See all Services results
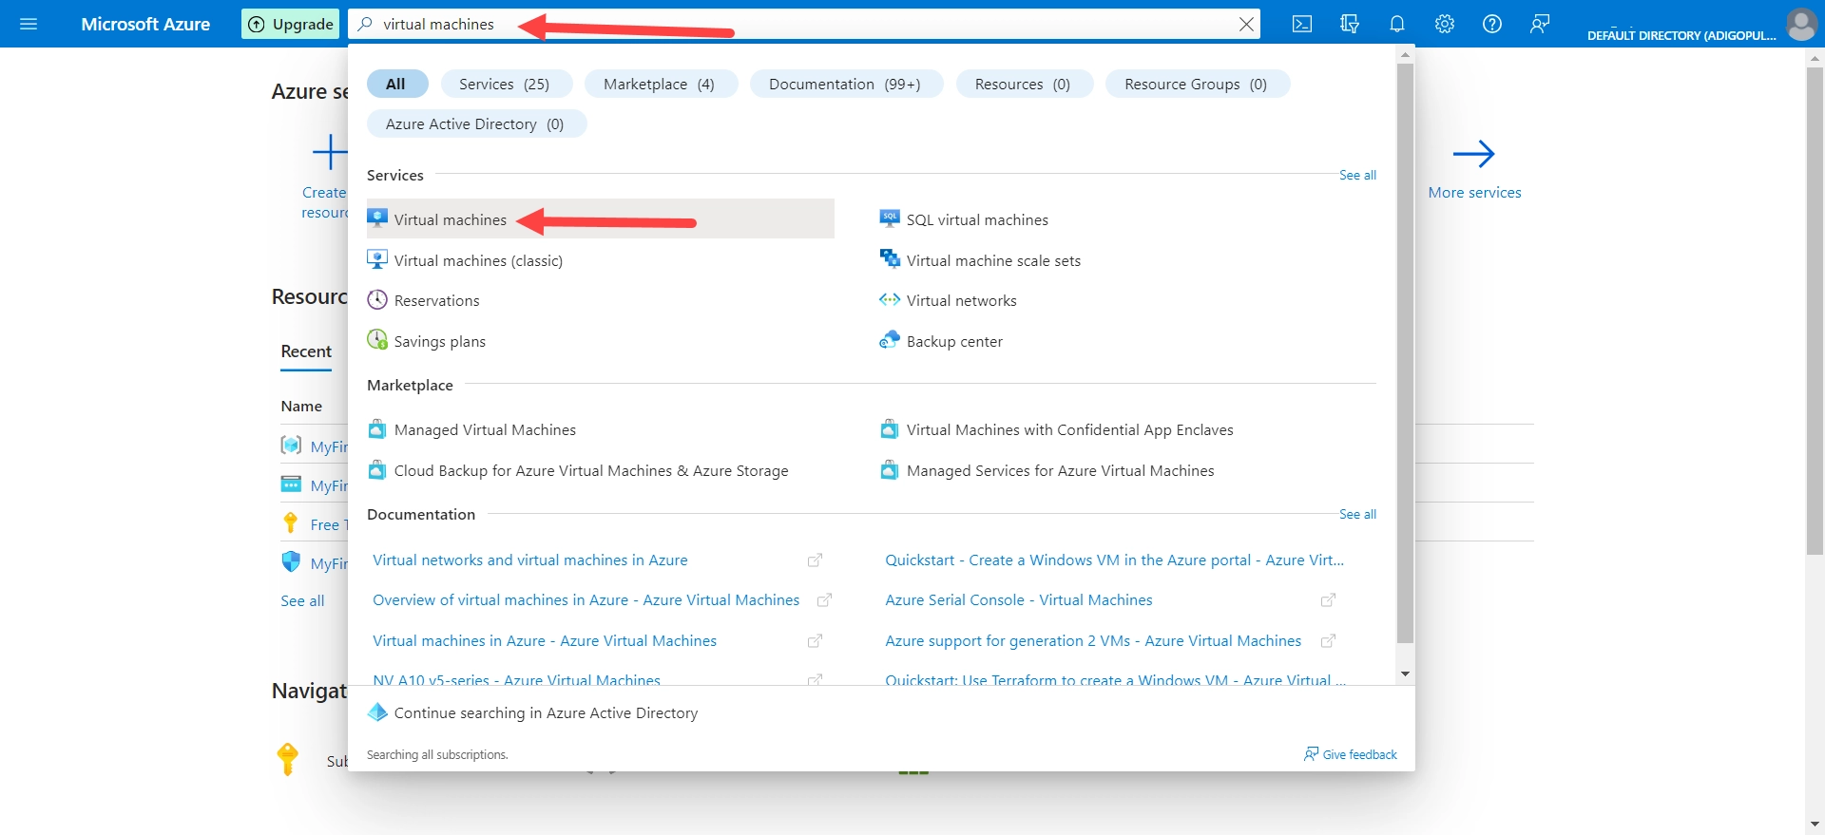This screenshot has height=835, width=1825. [1357, 175]
